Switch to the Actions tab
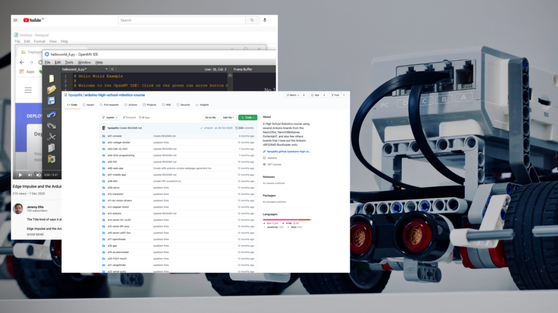This screenshot has width=558, height=313. pos(131,105)
